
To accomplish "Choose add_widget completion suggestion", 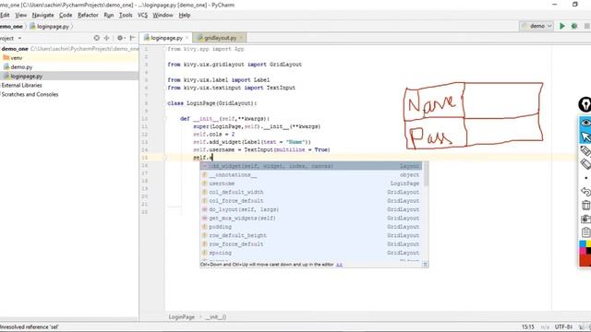I will tap(311, 166).
